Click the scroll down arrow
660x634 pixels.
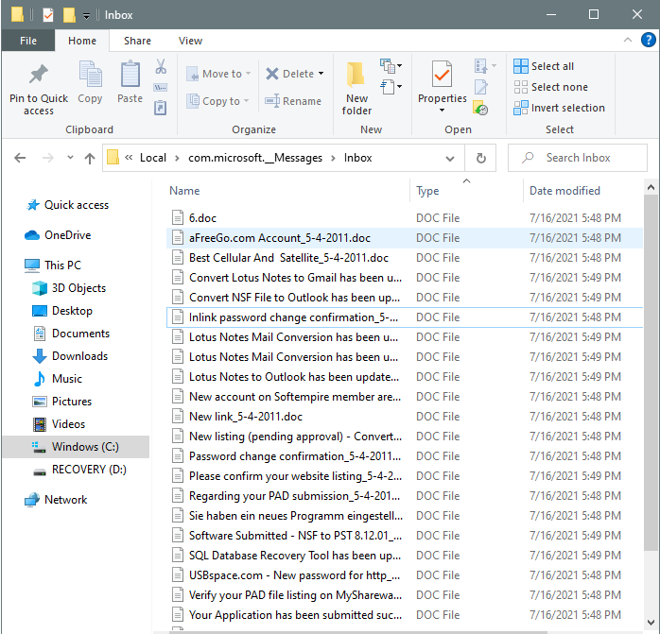(651, 622)
